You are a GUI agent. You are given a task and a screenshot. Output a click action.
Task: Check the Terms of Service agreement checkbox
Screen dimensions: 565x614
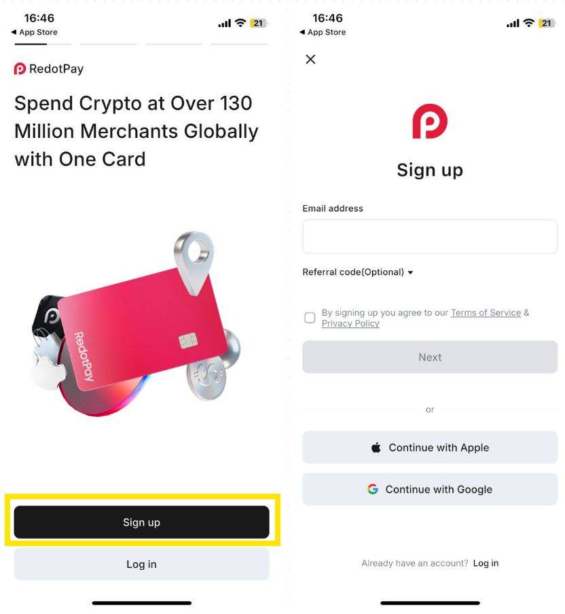[310, 317]
